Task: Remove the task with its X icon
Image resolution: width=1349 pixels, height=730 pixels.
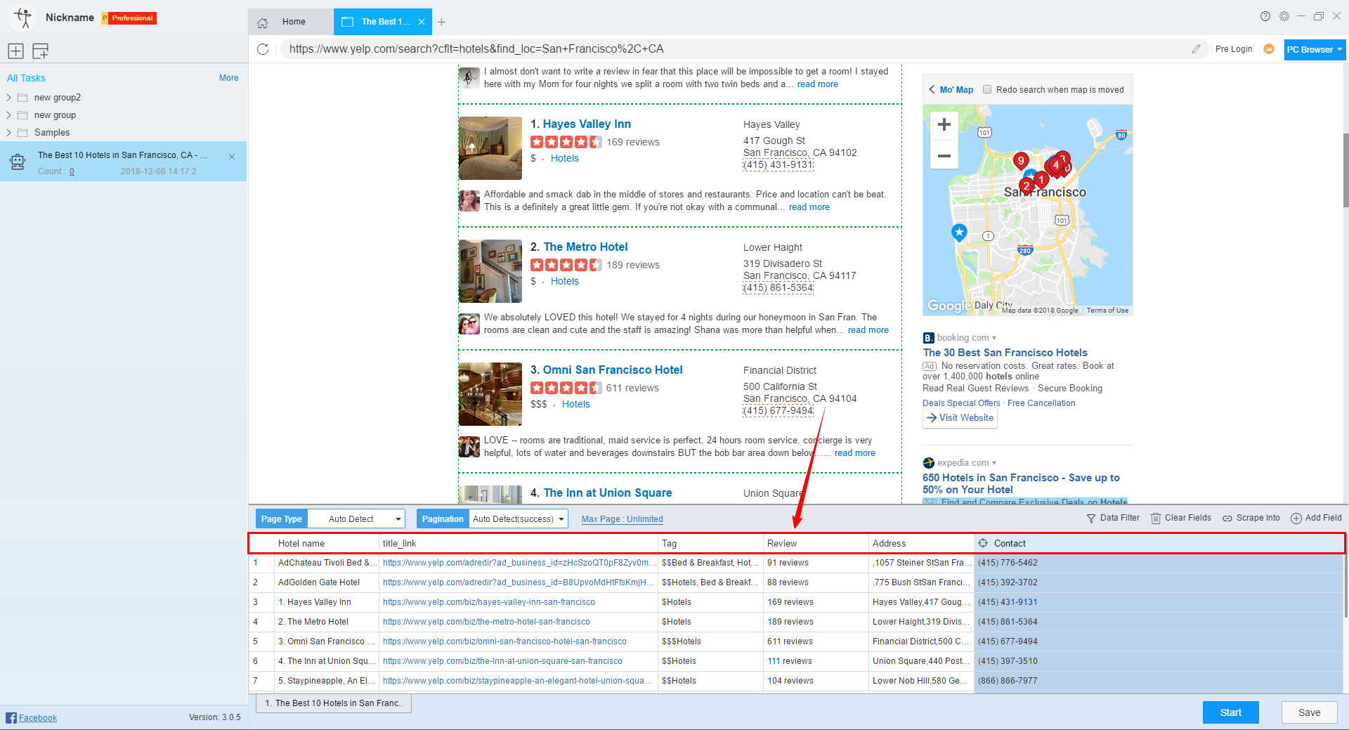Action: 232,157
